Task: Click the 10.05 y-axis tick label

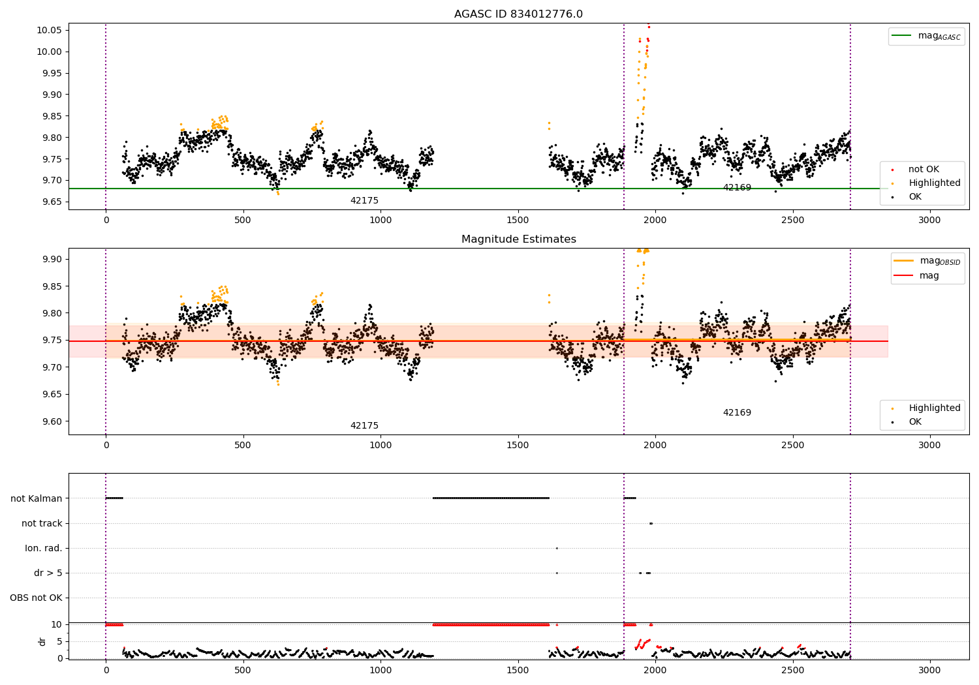Action: pos(49,31)
